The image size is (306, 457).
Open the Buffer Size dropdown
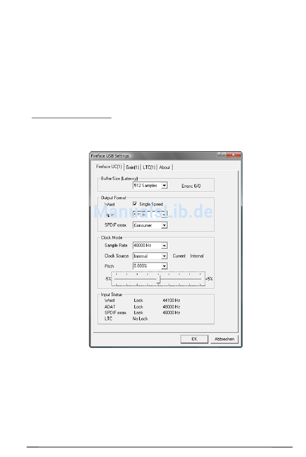[x=164, y=186]
